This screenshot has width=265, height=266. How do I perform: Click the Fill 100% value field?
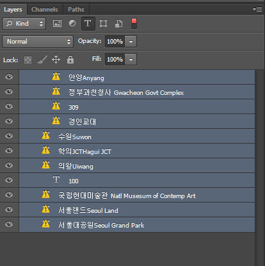(115, 60)
